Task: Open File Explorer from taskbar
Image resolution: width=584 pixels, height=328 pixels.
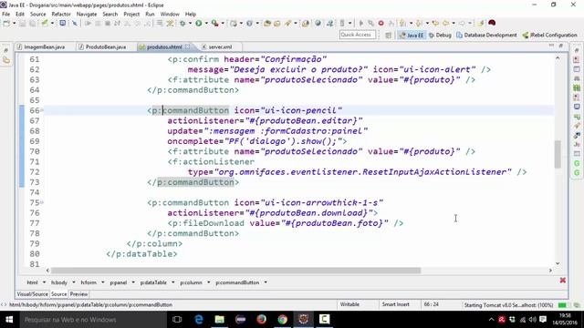Action: pos(219,320)
